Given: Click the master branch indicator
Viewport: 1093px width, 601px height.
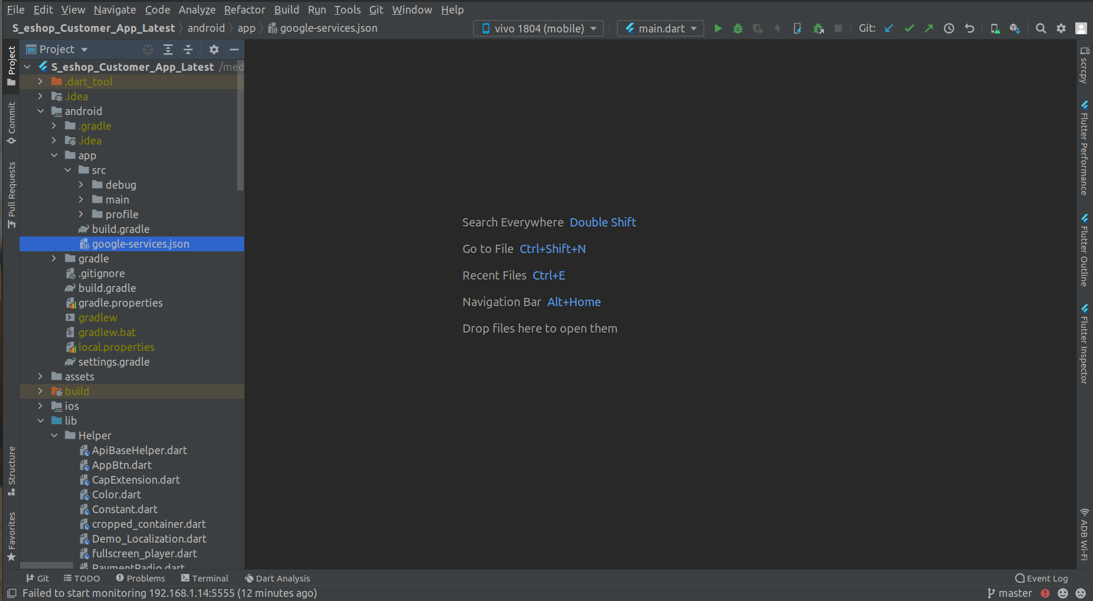Looking at the screenshot, I should (x=1010, y=593).
